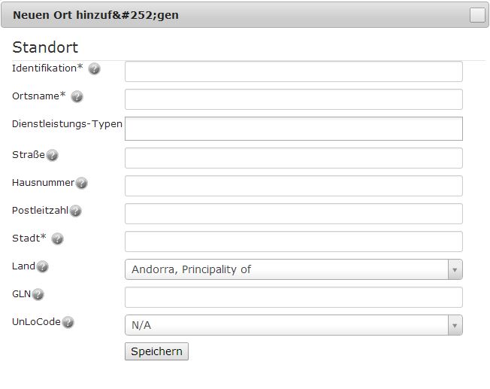
Task: Click help icon beside Ortsname
Action: click(77, 96)
